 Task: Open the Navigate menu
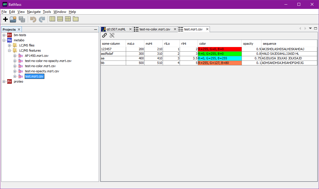pyautogui.click(x=34, y=12)
